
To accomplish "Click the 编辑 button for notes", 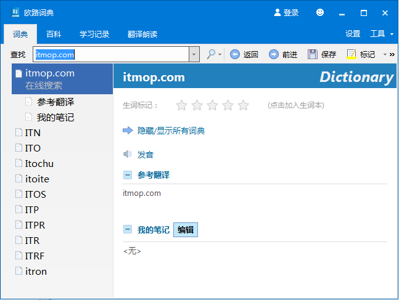I will (186, 230).
